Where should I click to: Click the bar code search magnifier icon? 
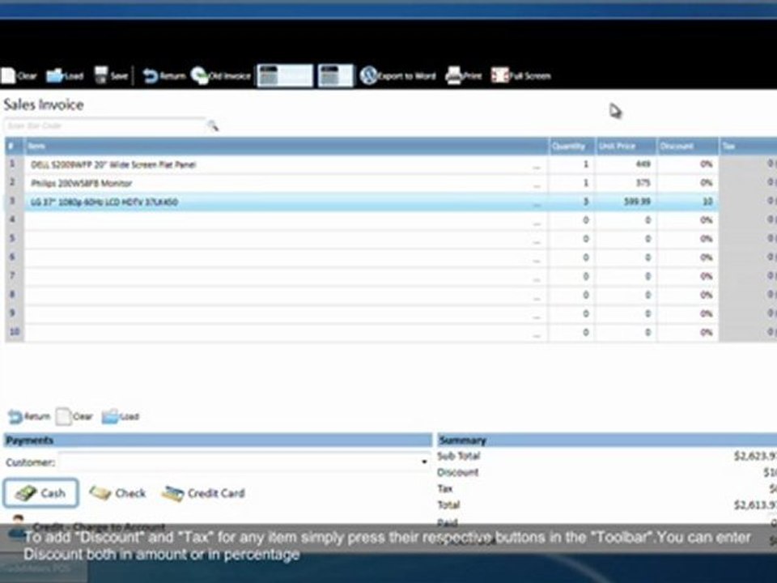click(213, 126)
